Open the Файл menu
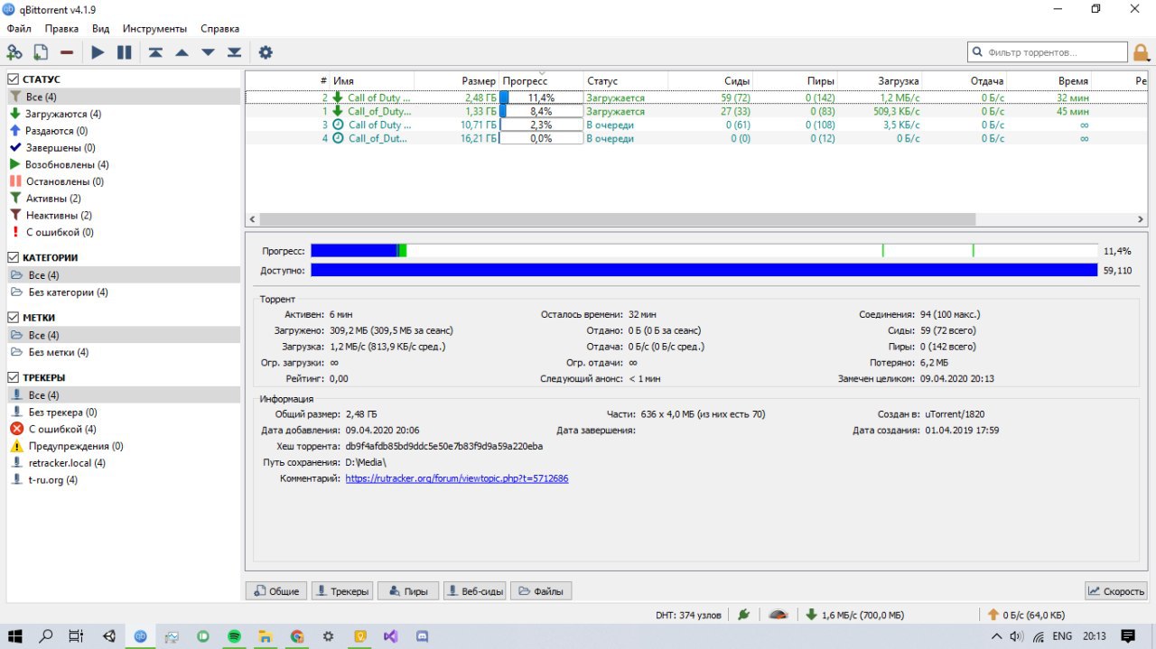This screenshot has height=649, width=1156. tap(19, 29)
